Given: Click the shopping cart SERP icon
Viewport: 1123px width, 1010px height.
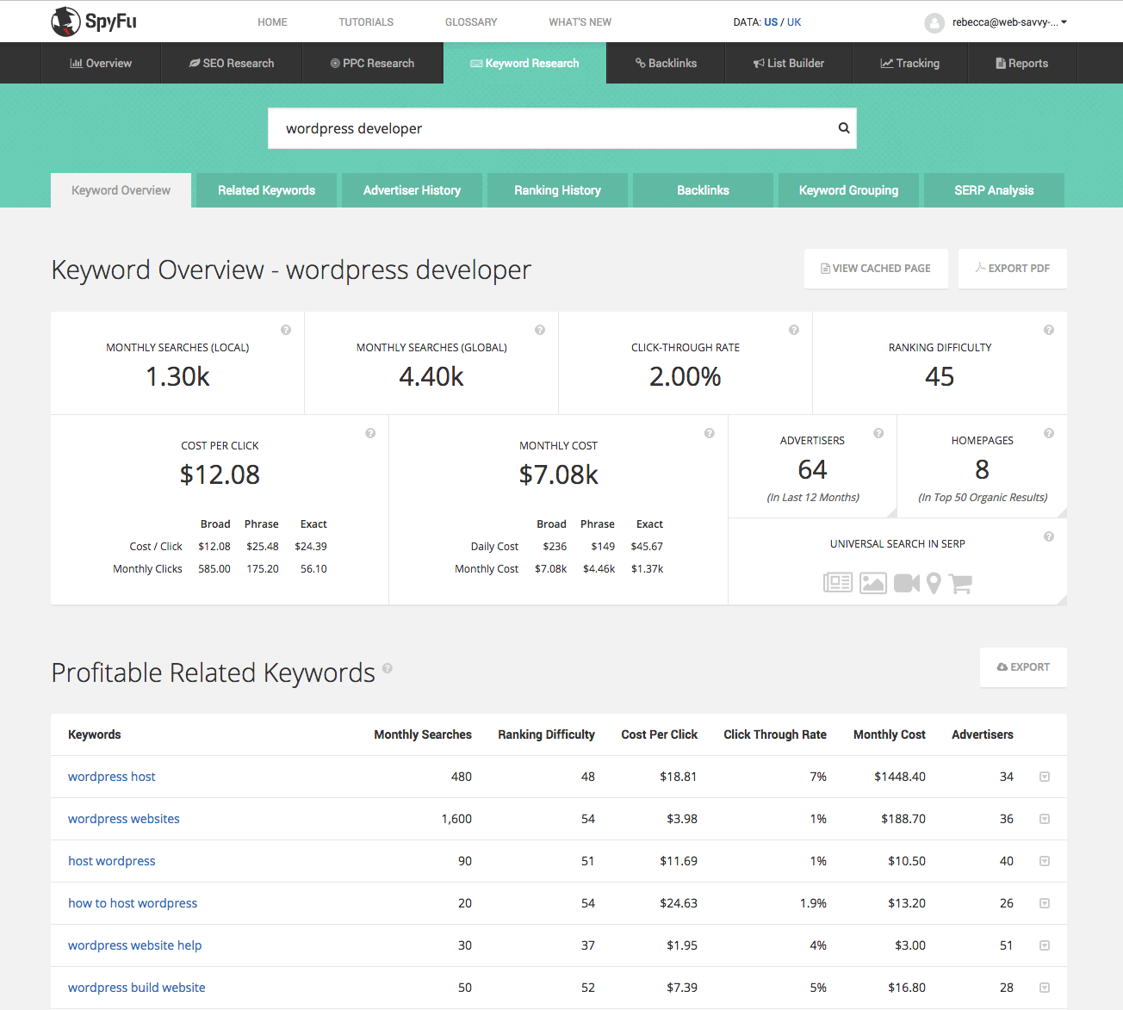Looking at the screenshot, I should click(x=960, y=583).
